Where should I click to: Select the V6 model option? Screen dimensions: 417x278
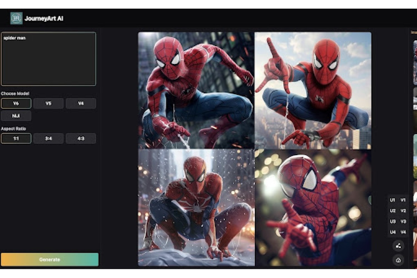[x=16, y=103]
